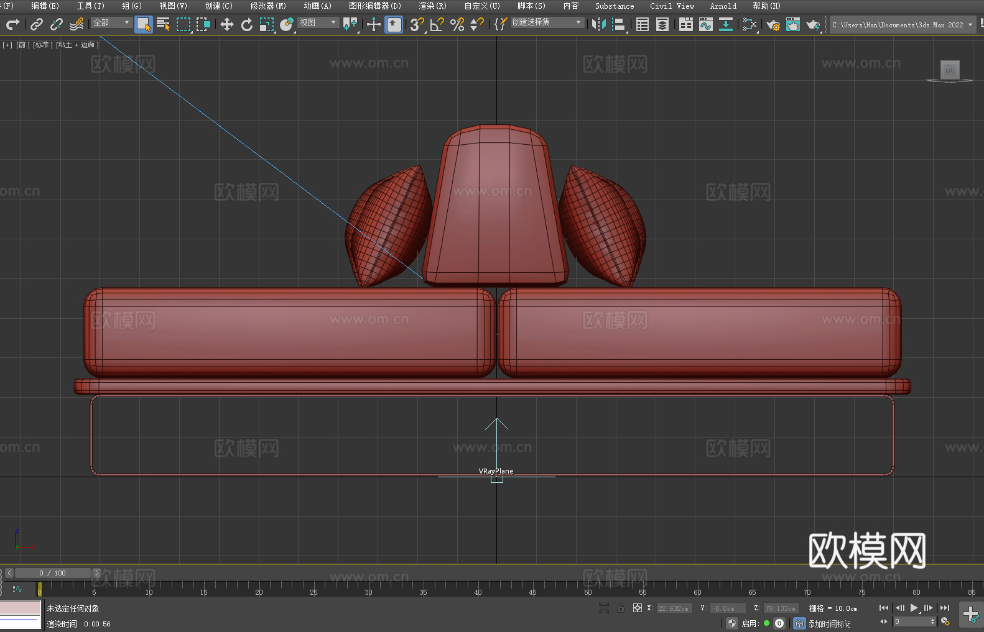This screenshot has height=632, width=984.
Task: Open the 视图 reference coordinate dropdown
Action: 317,23
